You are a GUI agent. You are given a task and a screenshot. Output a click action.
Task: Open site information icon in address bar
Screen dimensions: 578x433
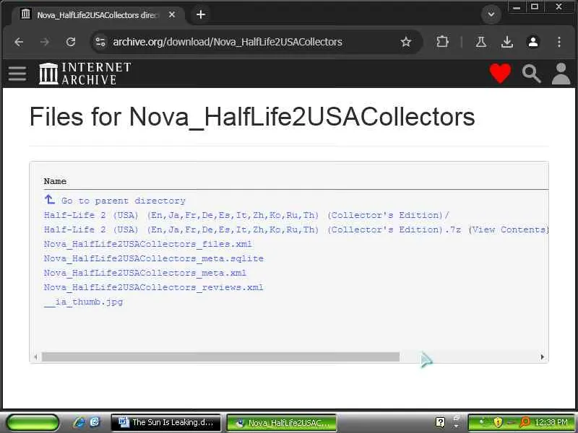click(x=100, y=42)
